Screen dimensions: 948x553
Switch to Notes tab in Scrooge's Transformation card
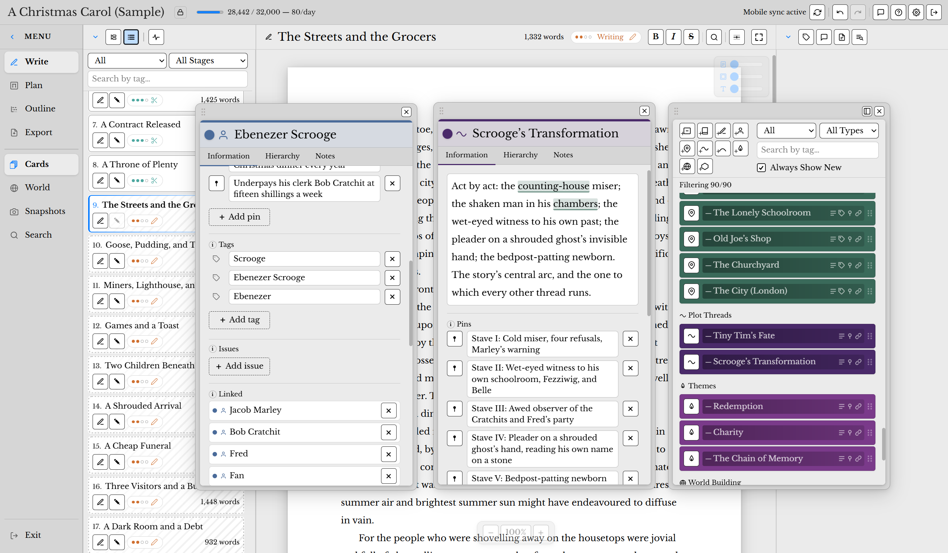[x=563, y=155]
